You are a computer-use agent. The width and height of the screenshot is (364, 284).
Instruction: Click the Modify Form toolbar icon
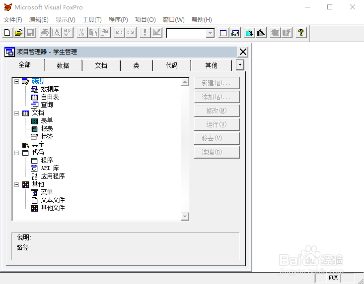tap(157, 33)
